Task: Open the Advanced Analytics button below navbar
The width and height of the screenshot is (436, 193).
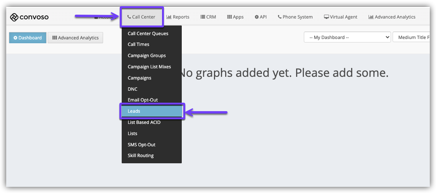Action: [75, 38]
